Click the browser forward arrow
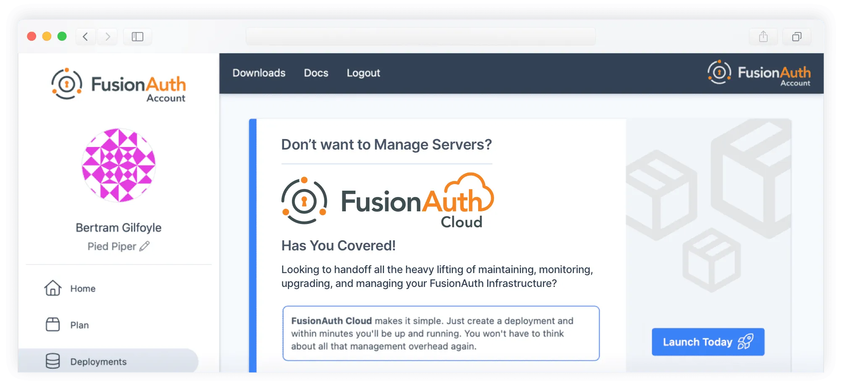The width and height of the screenshot is (842, 384). point(108,37)
